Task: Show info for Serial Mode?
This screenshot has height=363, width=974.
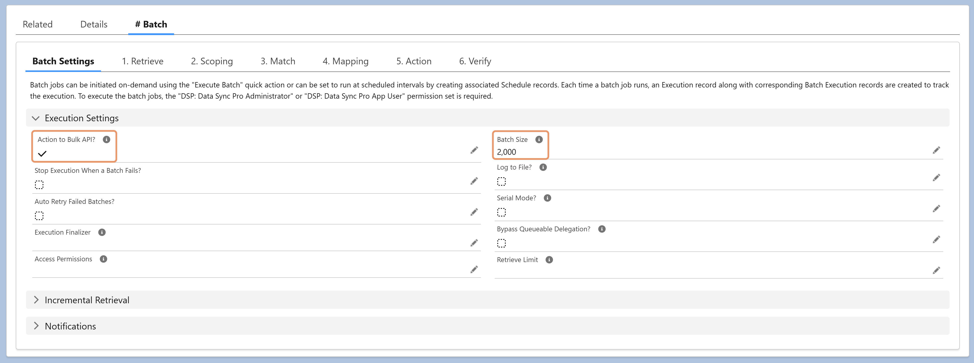Action: 548,198
